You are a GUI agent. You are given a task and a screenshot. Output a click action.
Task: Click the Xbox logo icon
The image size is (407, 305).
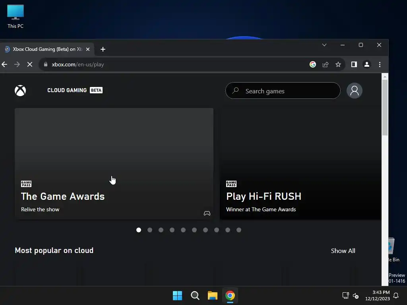click(x=20, y=91)
